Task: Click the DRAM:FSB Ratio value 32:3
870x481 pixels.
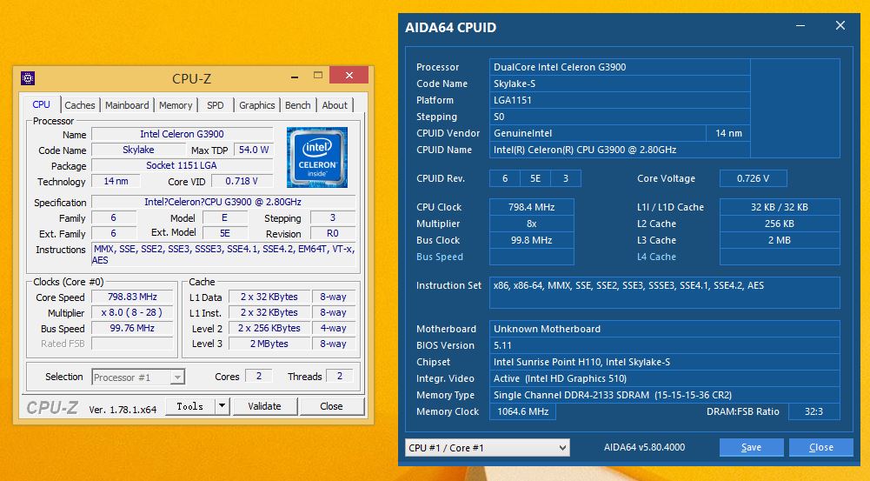Action: [814, 411]
